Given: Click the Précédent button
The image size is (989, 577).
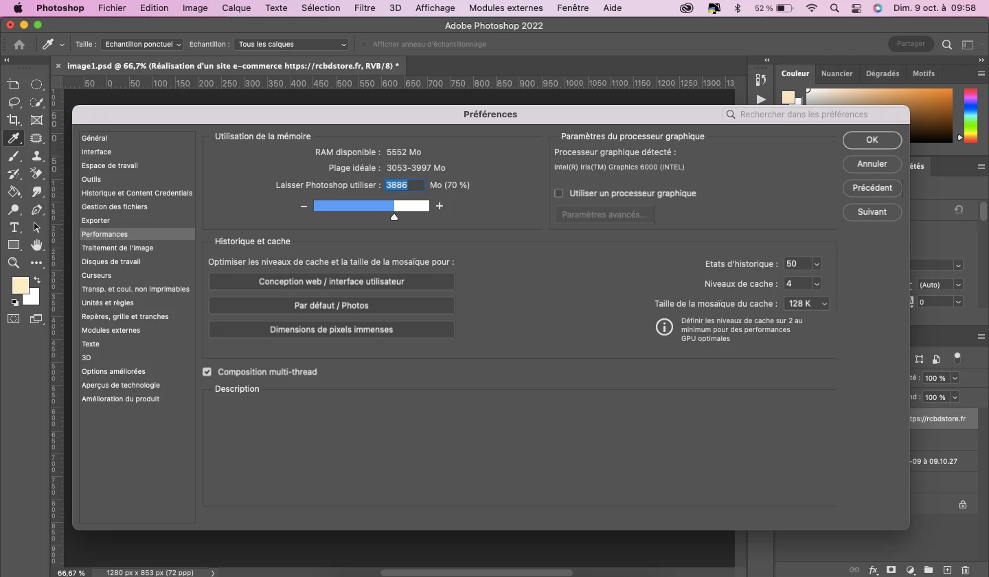Looking at the screenshot, I should pos(872,188).
